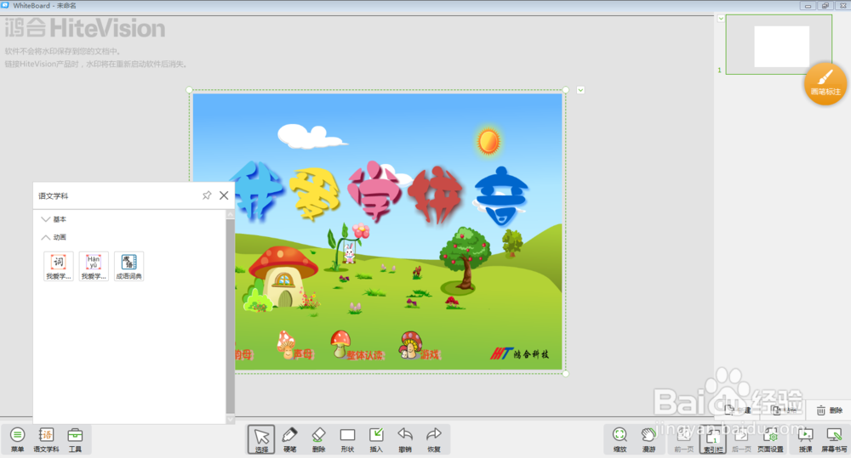
Task: Go to 前一页 previous page
Action: coord(684,439)
